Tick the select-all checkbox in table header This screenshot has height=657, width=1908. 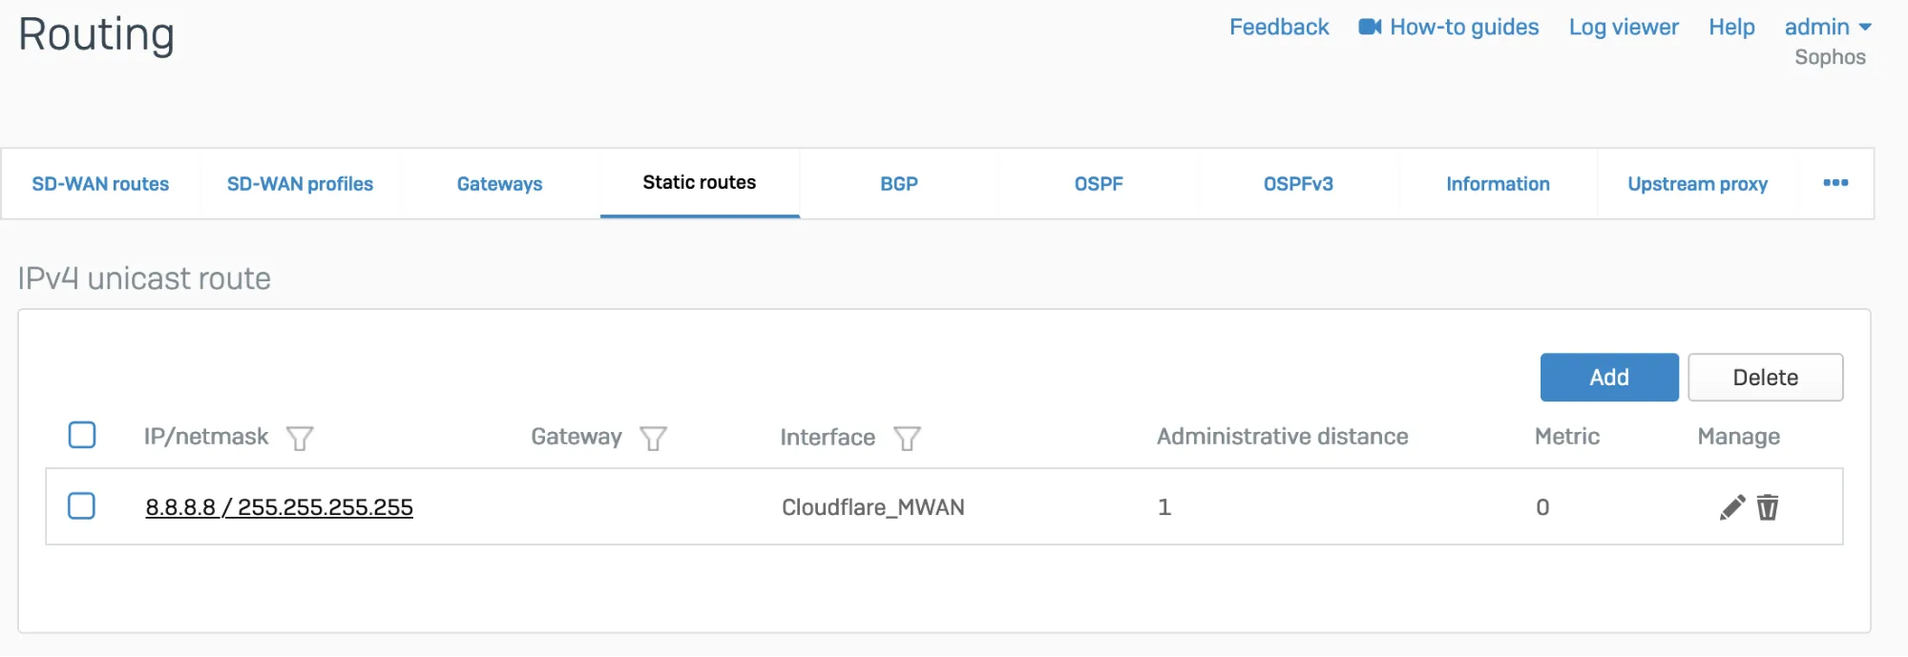82,436
